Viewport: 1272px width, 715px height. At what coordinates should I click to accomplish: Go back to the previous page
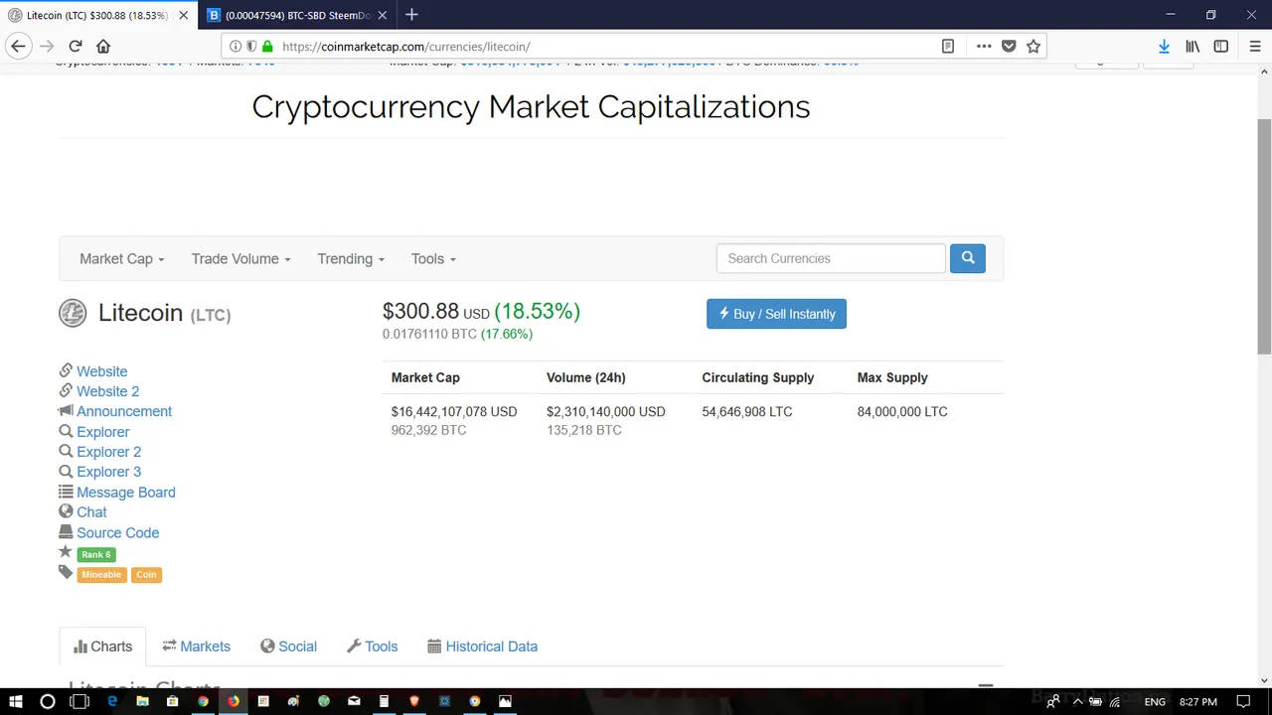(18, 46)
